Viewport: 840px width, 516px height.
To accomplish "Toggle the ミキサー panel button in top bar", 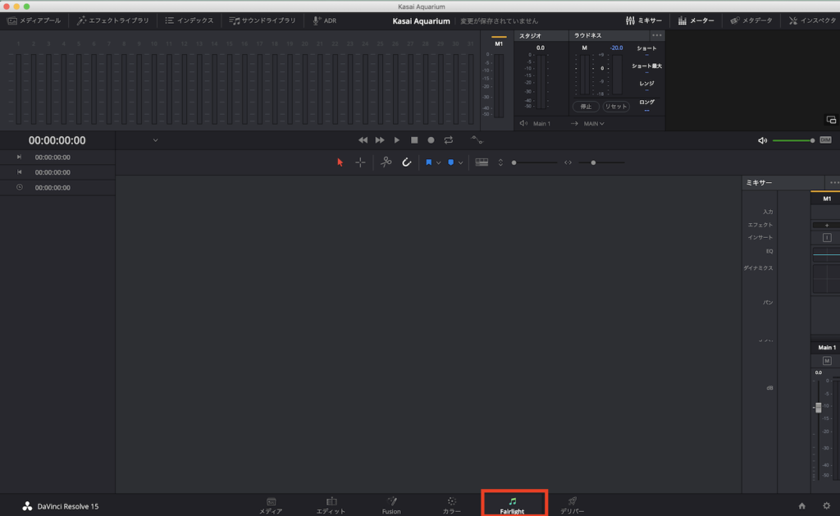I will (x=644, y=21).
